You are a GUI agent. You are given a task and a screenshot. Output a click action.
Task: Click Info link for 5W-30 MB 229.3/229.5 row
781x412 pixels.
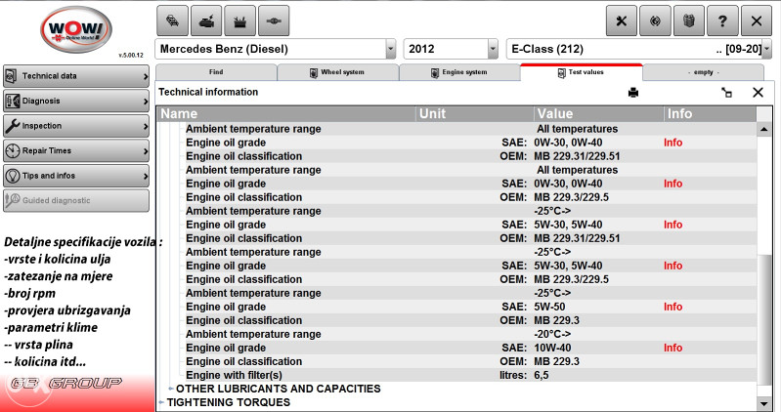click(673, 266)
